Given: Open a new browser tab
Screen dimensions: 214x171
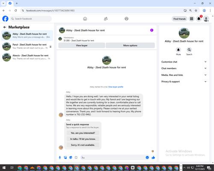Looking at the screenshot, I should click(17, 3).
